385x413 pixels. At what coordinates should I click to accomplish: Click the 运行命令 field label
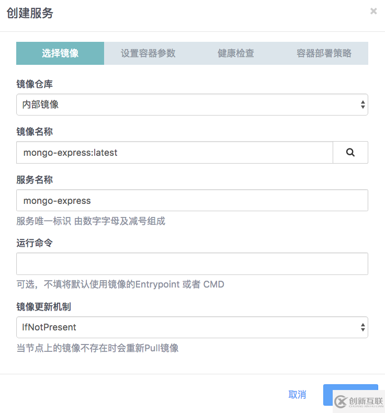pyautogui.click(x=35, y=243)
